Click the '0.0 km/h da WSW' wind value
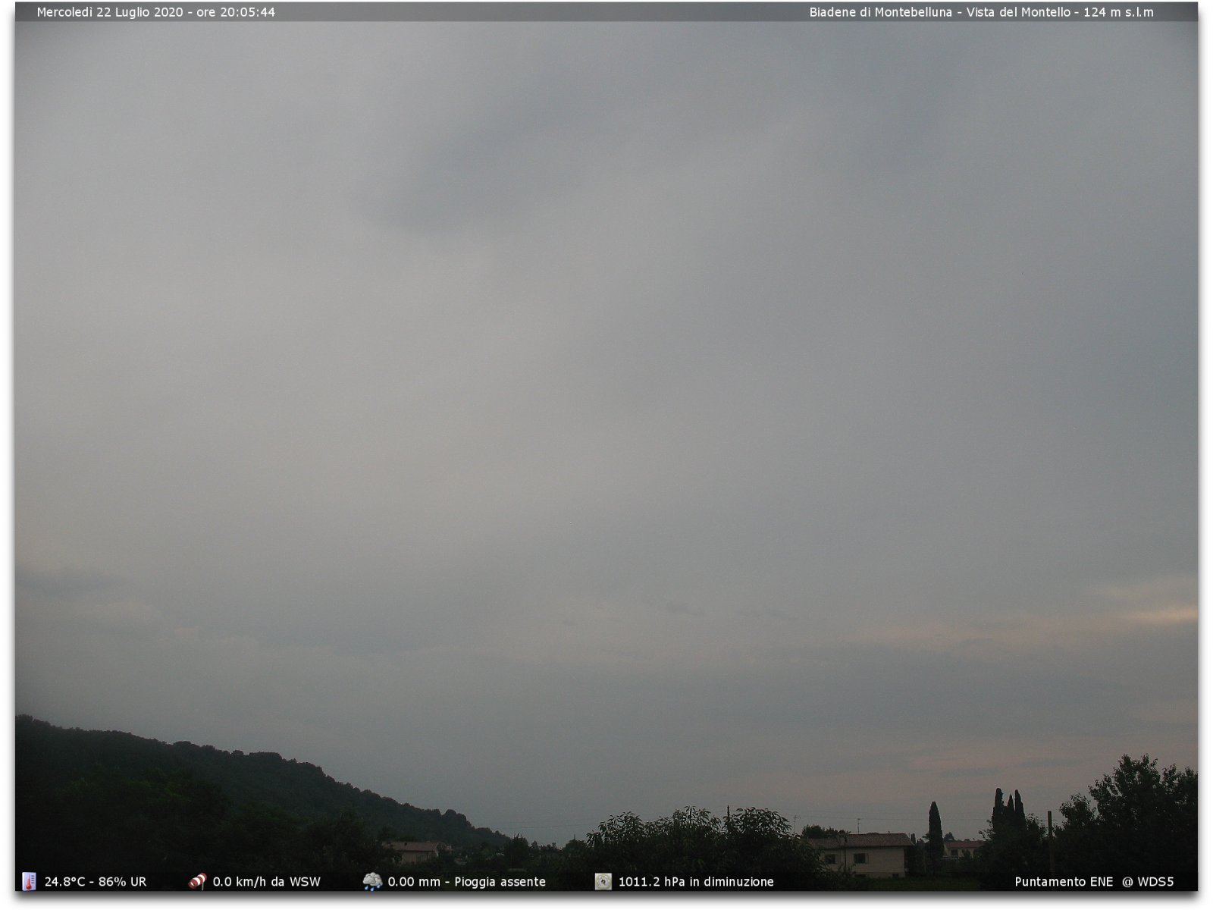This screenshot has width=1213, height=910. pyautogui.click(x=266, y=882)
